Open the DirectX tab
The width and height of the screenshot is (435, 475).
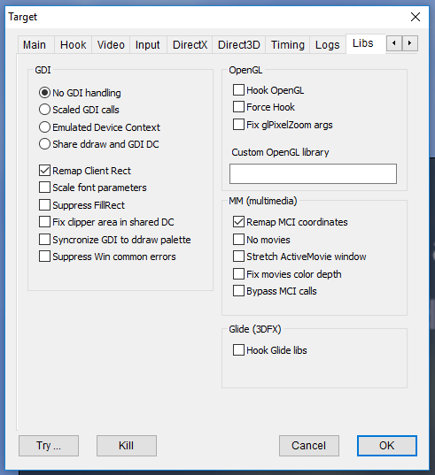click(190, 45)
